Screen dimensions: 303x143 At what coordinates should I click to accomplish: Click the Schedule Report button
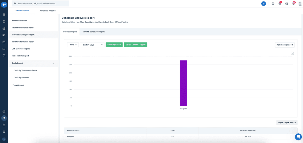(285, 45)
